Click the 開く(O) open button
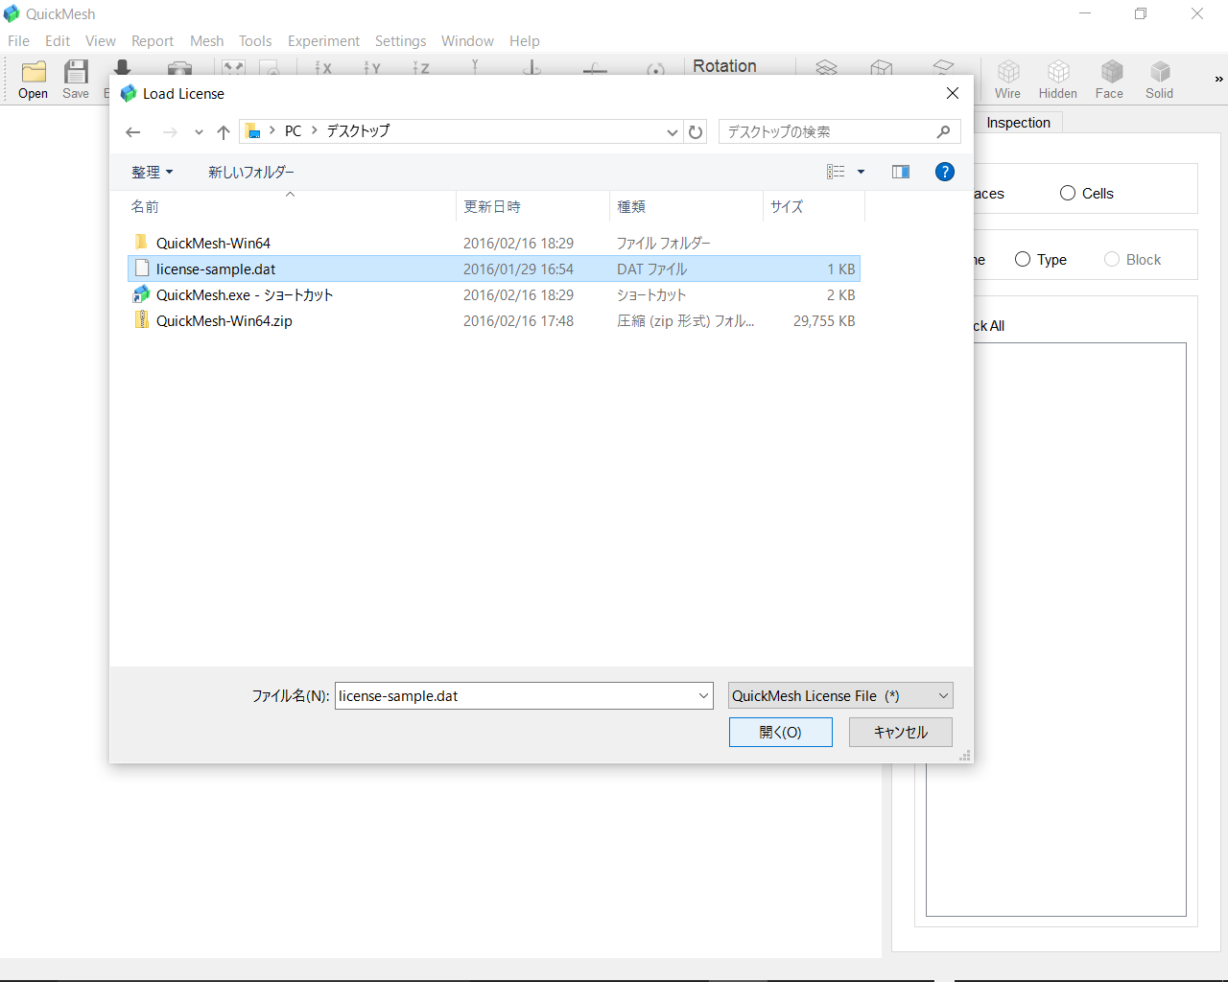The height and width of the screenshot is (982, 1228). pyautogui.click(x=781, y=732)
